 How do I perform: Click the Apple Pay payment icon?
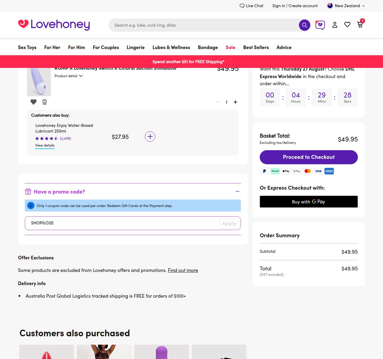(286, 171)
